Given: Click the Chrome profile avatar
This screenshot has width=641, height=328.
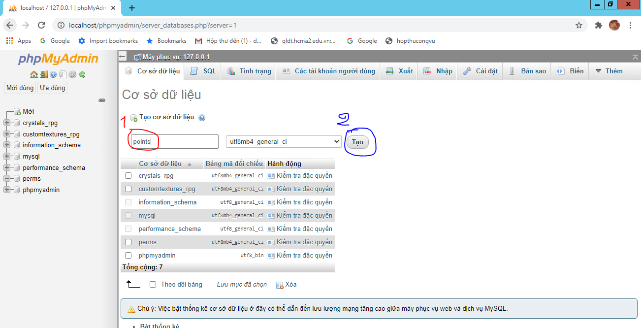Looking at the screenshot, I should coord(614,25).
